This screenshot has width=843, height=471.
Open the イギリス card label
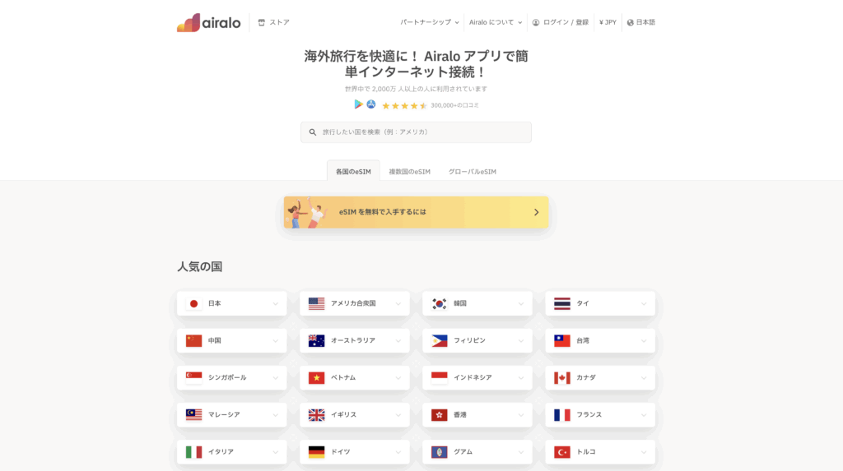pyautogui.click(x=343, y=414)
